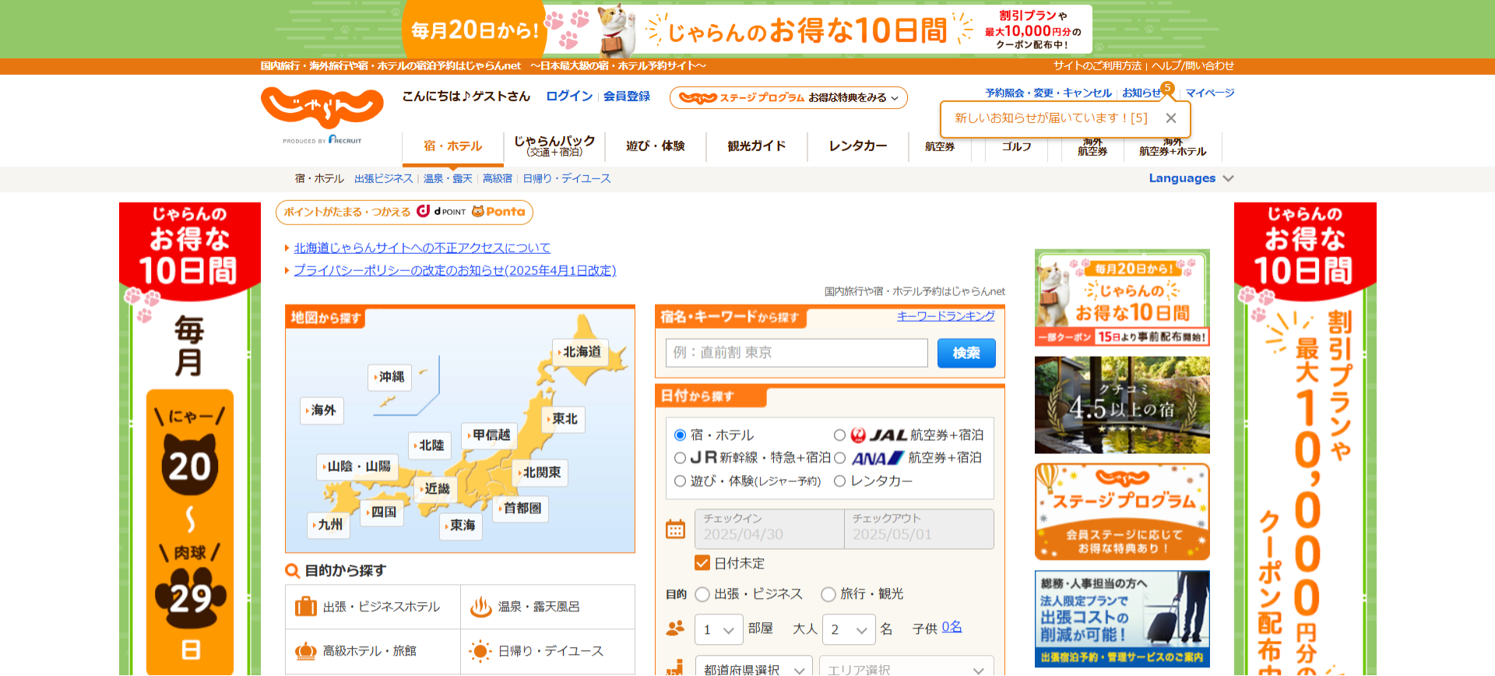This screenshot has width=1495, height=676.
Task: Select 首都圏 region on the map
Action: [x=521, y=509]
